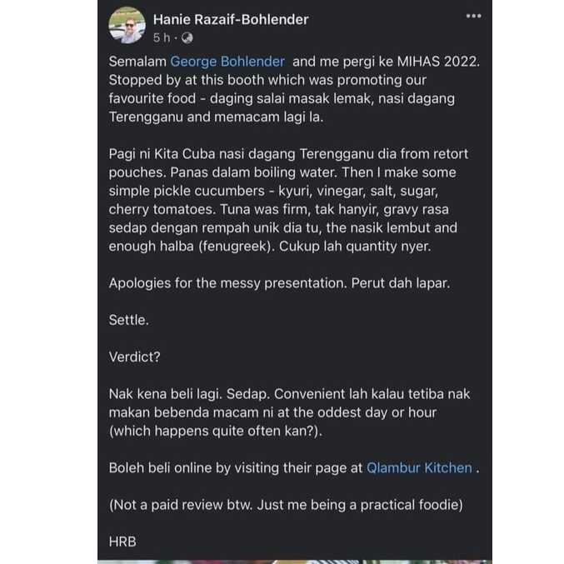Viewport: 564px width, 564px height.
Task: Click the Settle. line
Action: [x=129, y=320]
